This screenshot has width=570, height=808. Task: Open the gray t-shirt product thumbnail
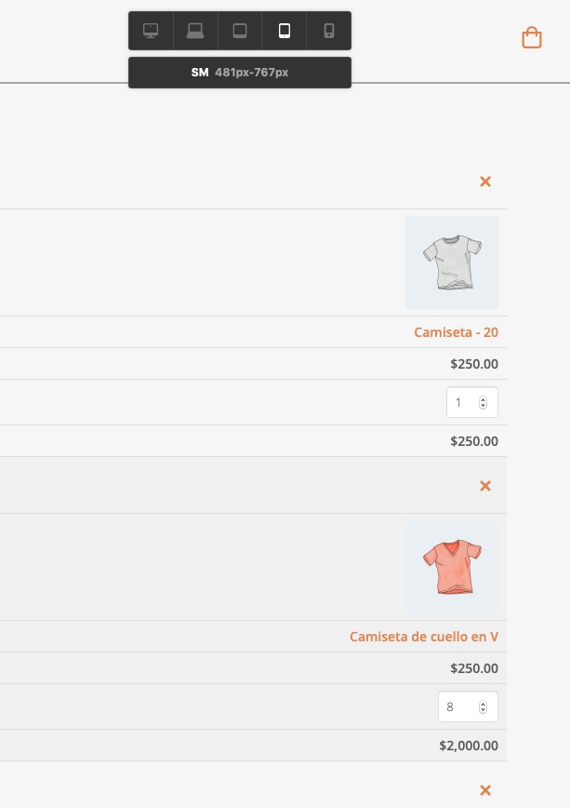(x=452, y=263)
